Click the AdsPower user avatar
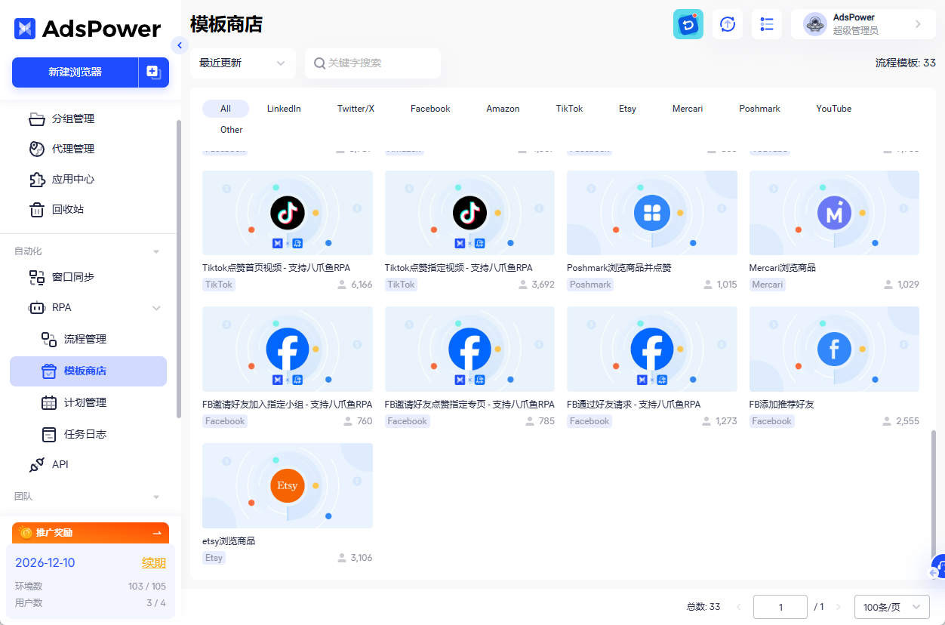The height and width of the screenshot is (625, 945). pos(815,24)
